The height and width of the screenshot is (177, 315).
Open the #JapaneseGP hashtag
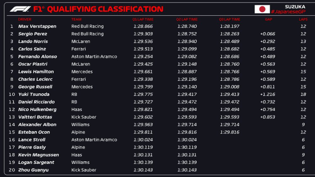coord(288,12)
